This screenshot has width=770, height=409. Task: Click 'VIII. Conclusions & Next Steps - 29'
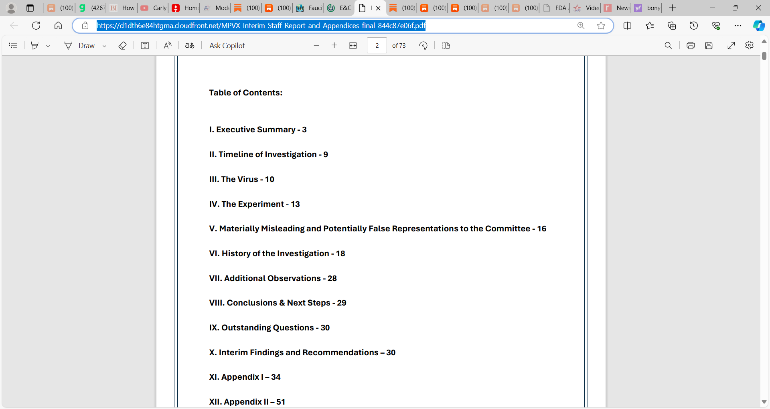[278, 303]
